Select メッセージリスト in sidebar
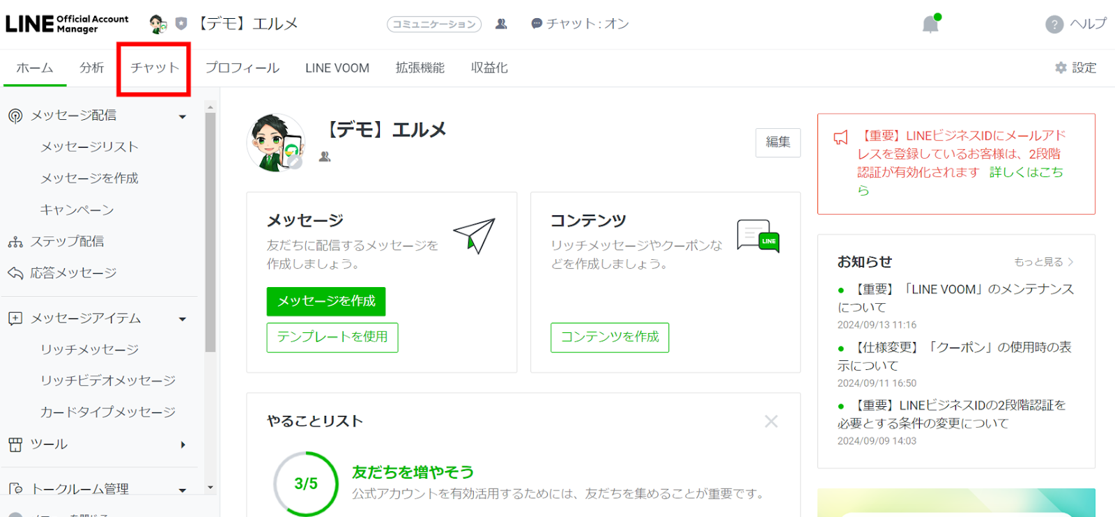This screenshot has width=1115, height=517. coord(89,147)
